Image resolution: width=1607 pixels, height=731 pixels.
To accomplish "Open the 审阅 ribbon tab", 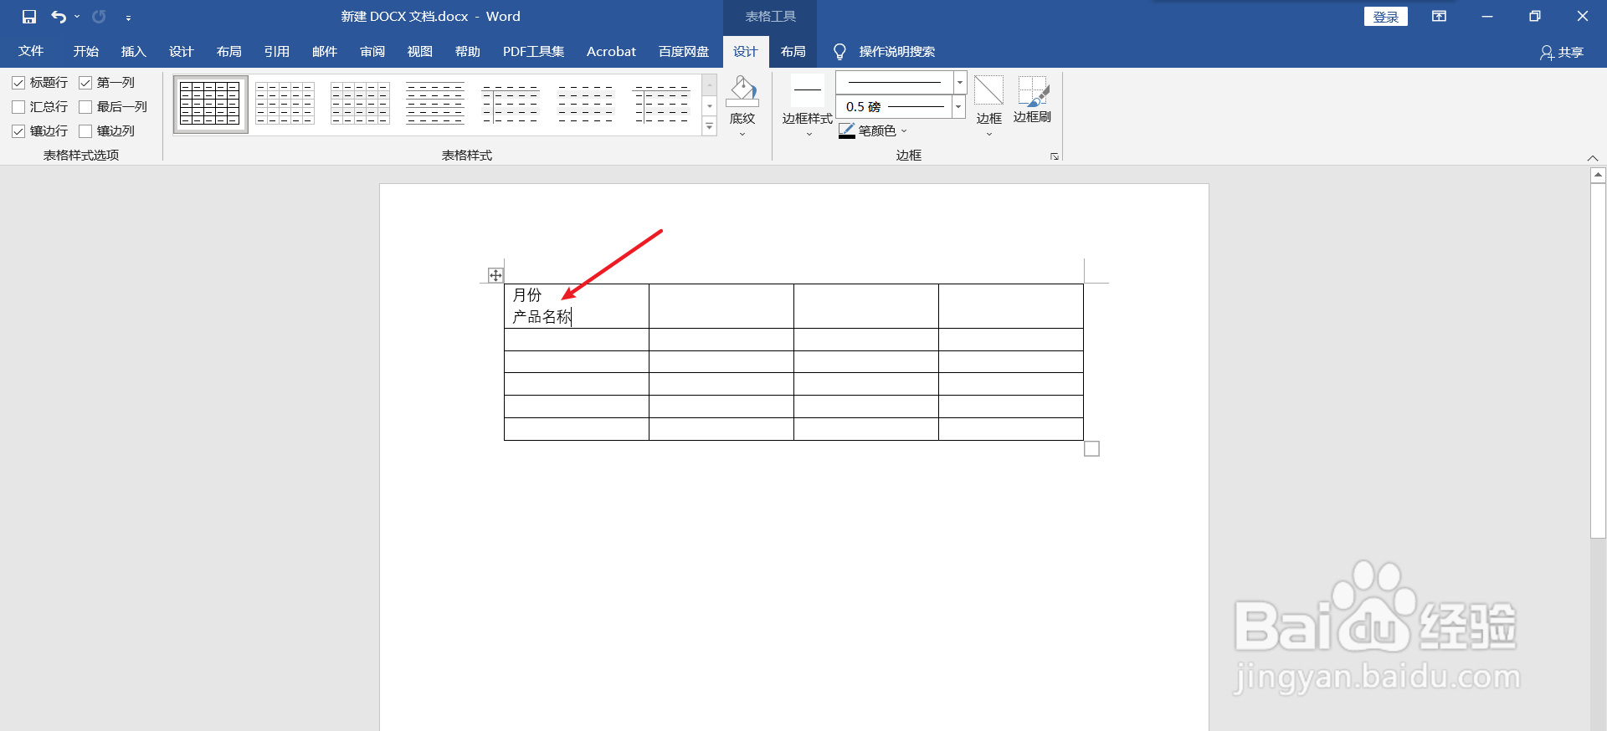I will pyautogui.click(x=372, y=52).
